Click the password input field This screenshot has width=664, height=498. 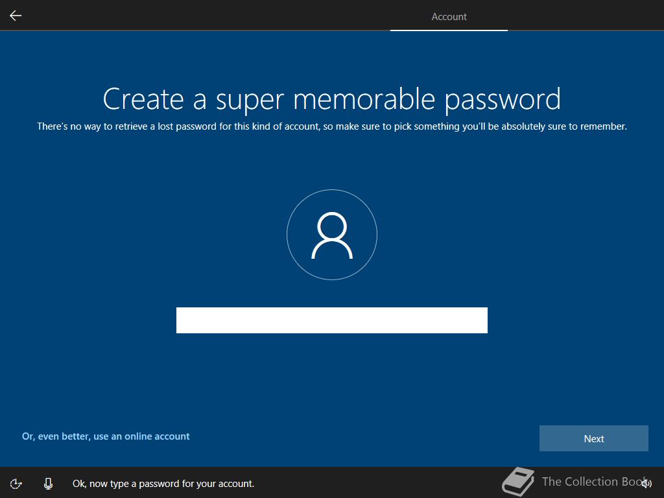[x=331, y=320]
